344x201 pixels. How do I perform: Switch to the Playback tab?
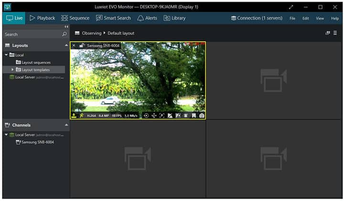42,18
